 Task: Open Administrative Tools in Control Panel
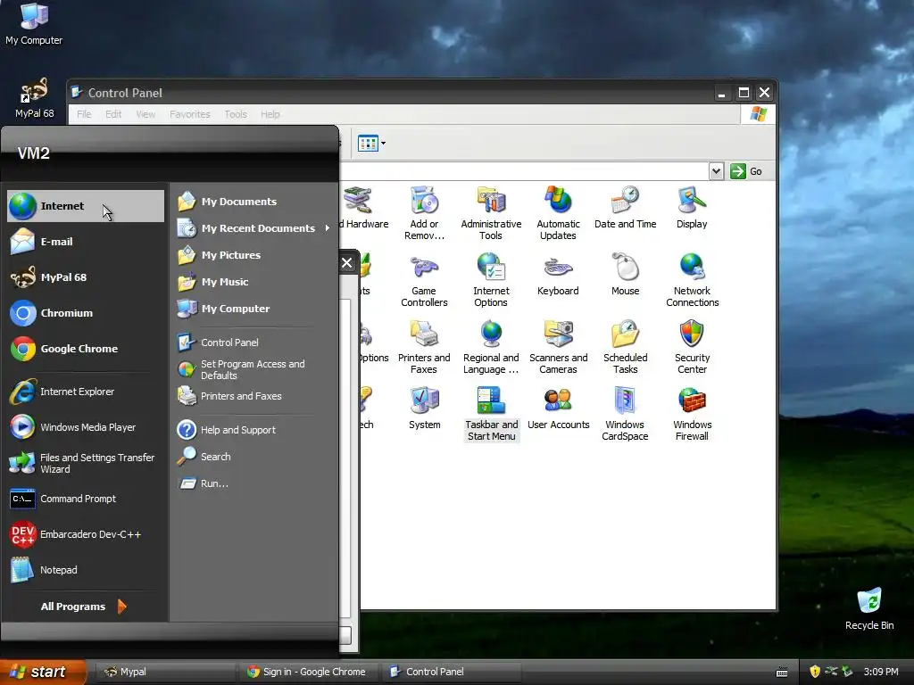(x=491, y=213)
